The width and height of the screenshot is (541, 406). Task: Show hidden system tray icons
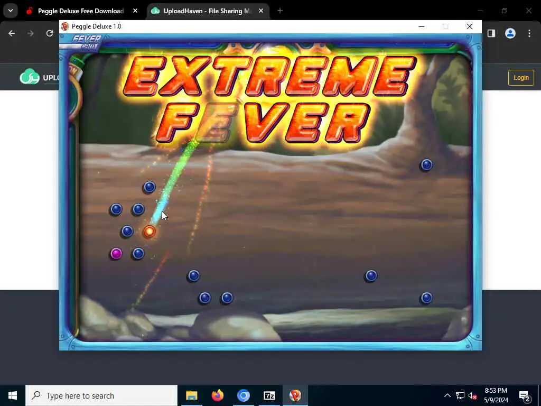[447, 395]
